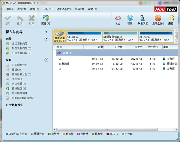
Task: Select the D: (NTFS) 90% usage bar
Action: [x=156, y=33]
